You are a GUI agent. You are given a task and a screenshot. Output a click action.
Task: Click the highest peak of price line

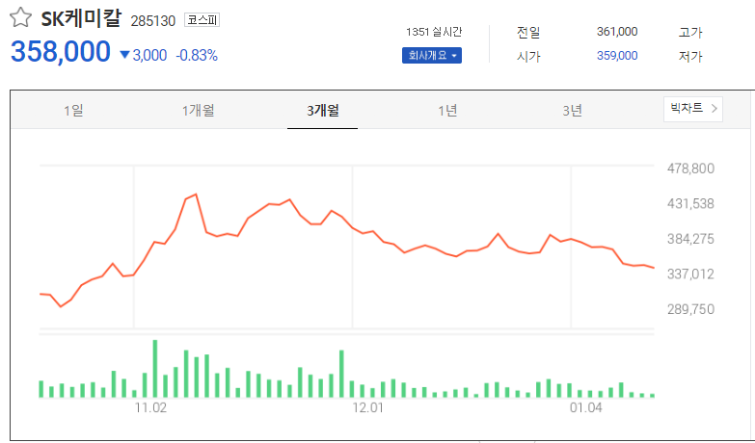(196, 195)
